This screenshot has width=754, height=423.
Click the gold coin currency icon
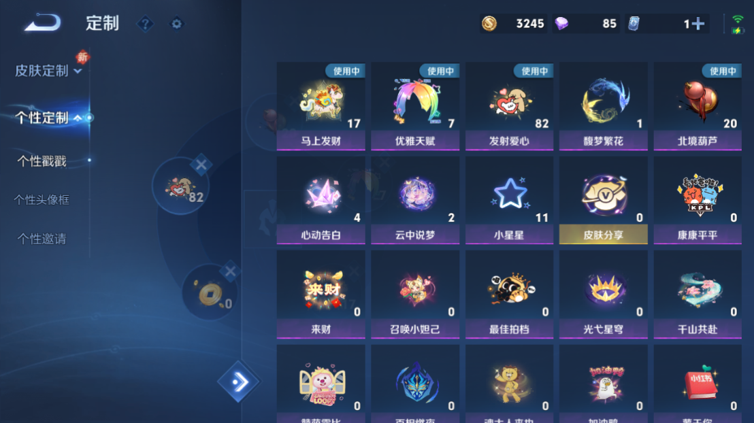coord(489,24)
